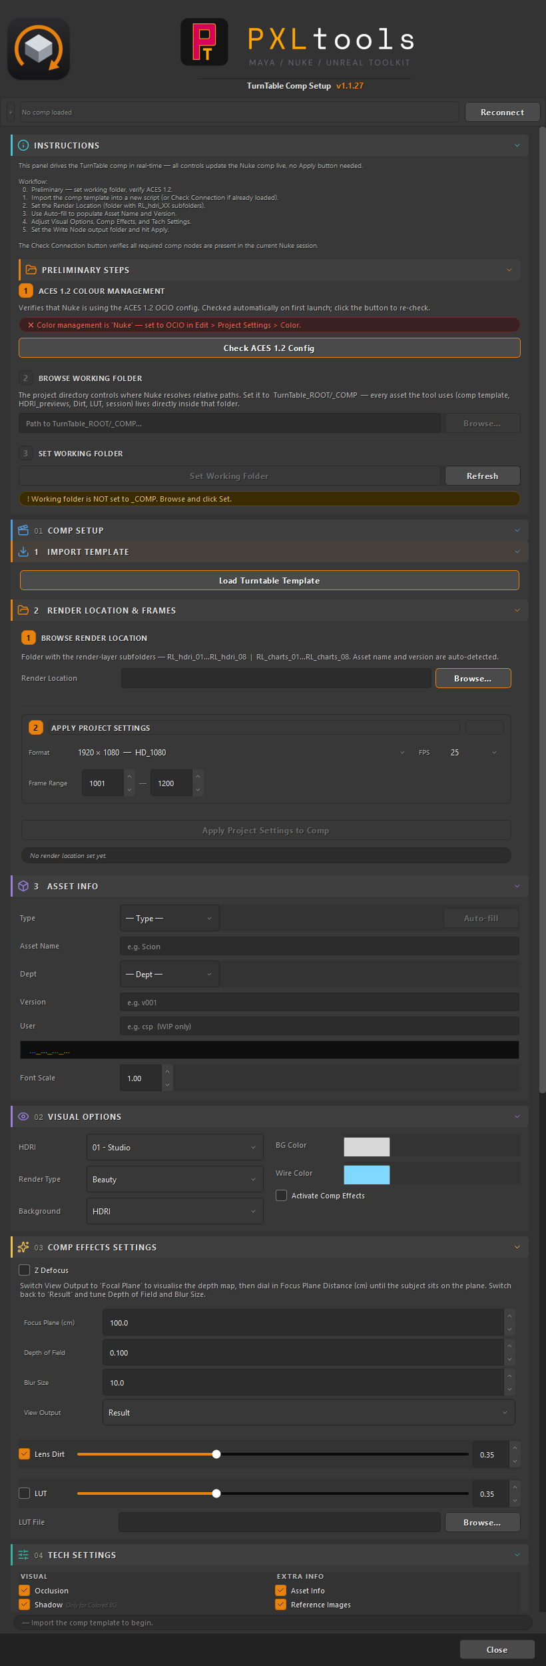Viewport: 546px width, 1666px height.
Task: Click the Depth of Field value field
Action: click(x=304, y=1352)
